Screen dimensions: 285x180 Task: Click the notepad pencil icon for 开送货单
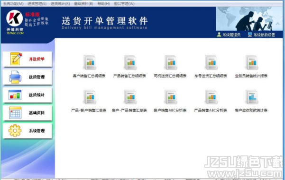click(x=16, y=59)
